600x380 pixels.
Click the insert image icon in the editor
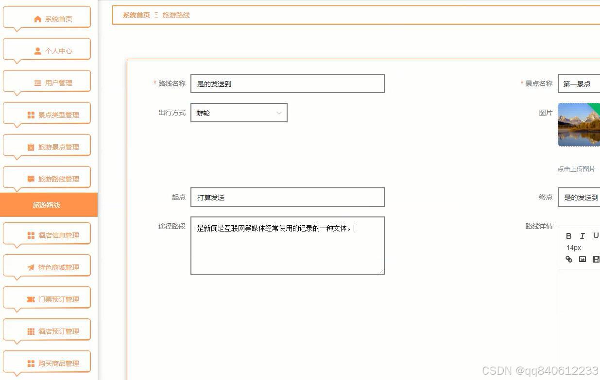pyautogui.click(x=582, y=259)
